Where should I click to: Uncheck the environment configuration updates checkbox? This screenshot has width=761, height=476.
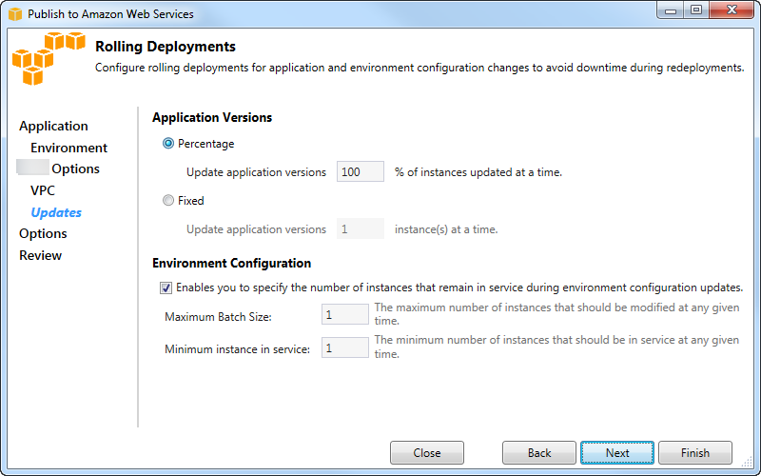166,288
